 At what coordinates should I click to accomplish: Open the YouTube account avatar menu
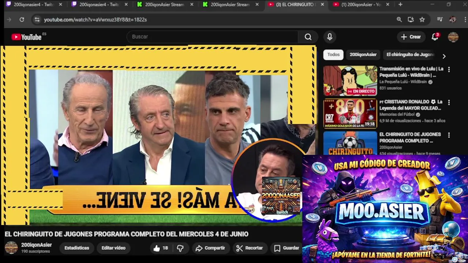coord(453,37)
